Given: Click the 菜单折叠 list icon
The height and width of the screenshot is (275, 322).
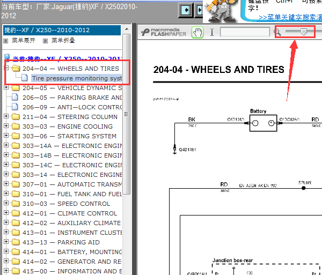Looking at the screenshot, I should coord(46,41).
